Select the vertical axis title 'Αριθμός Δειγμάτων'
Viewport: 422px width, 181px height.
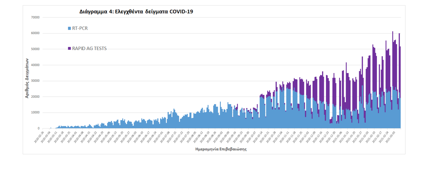click(x=27, y=78)
